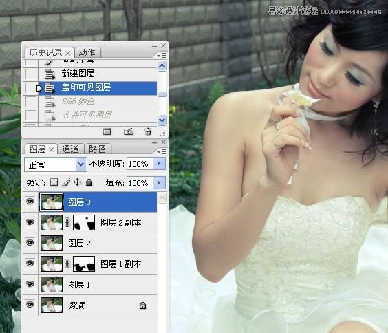The width and height of the screenshot is (388, 333).
Task: Enable lock position move icon
Action: (x=78, y=182)
